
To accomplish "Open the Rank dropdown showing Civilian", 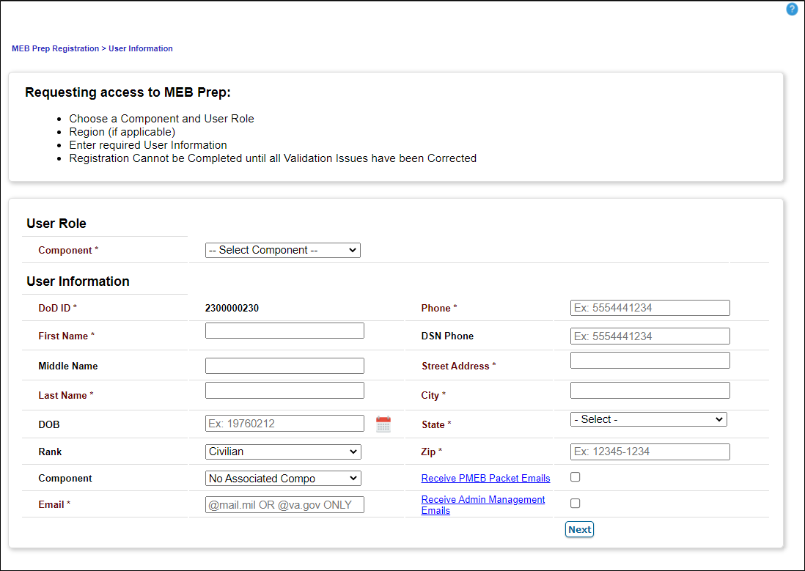I will [x=282, y=452].
